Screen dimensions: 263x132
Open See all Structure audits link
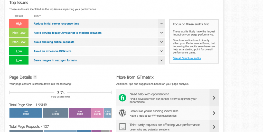coord(187,58)
